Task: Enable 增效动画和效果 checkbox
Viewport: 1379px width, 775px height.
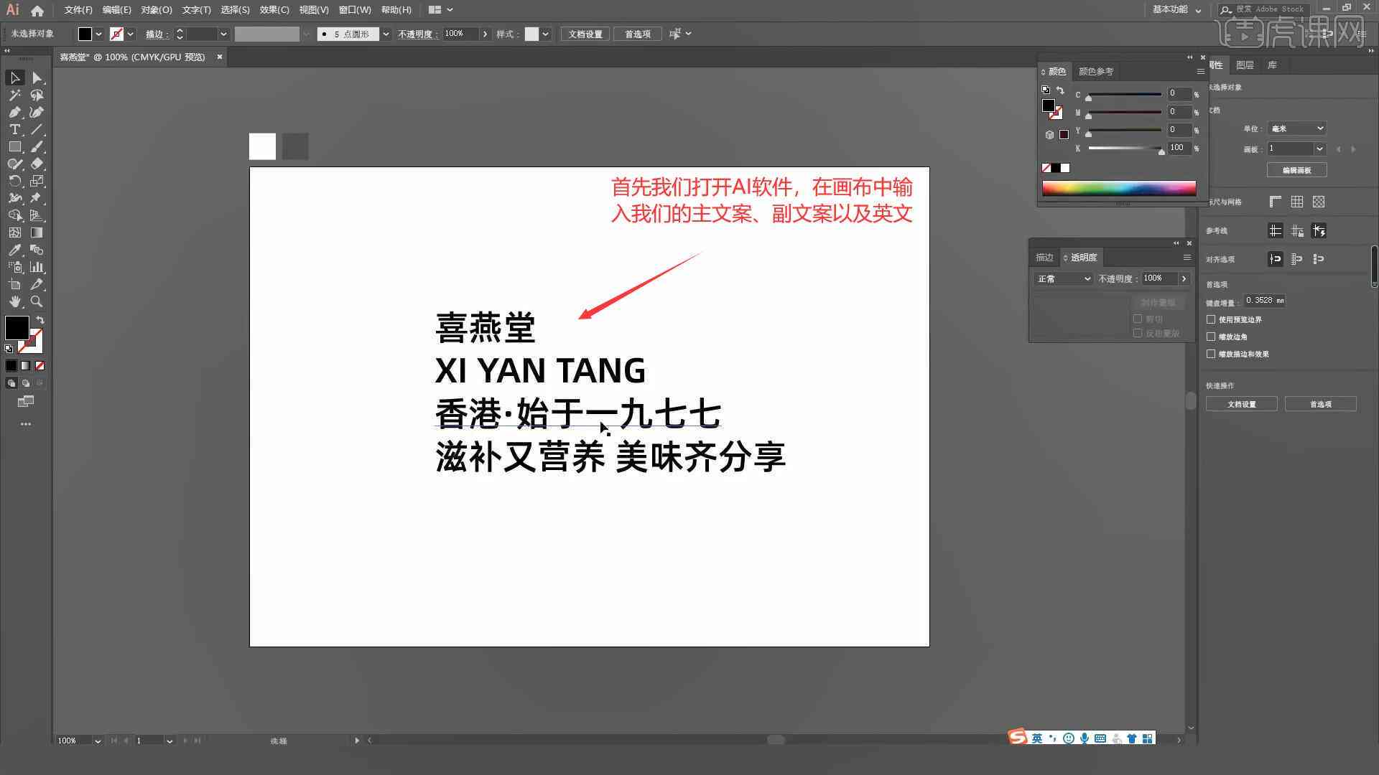Action: pos(1212,354)
